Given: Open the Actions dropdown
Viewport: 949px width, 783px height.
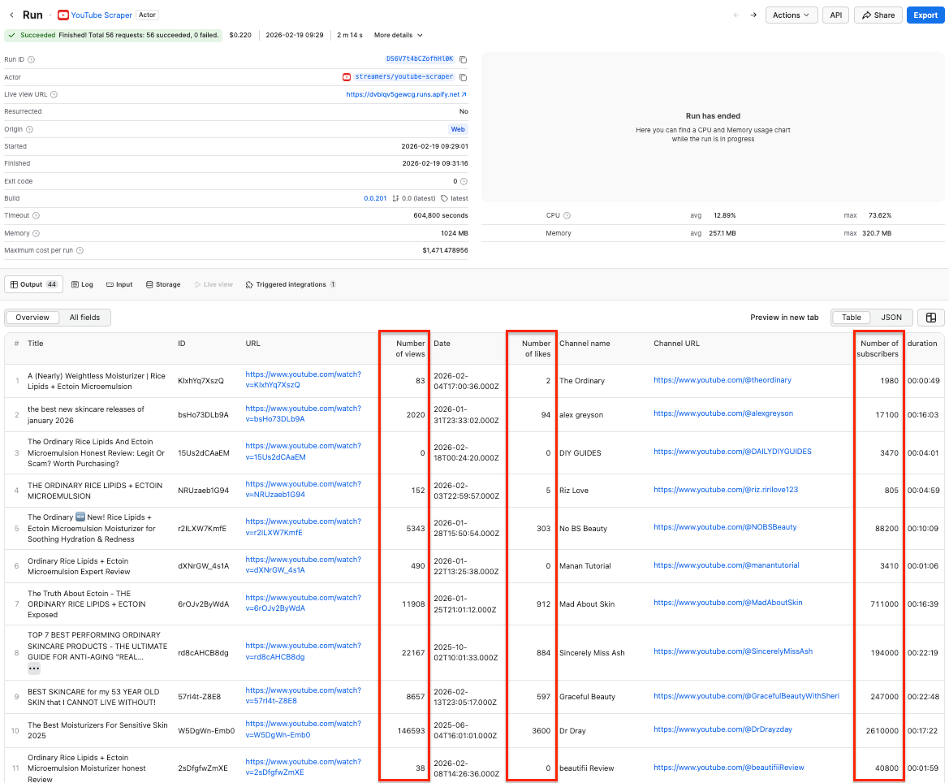Looking at the screenshot, I should [790, 15].
